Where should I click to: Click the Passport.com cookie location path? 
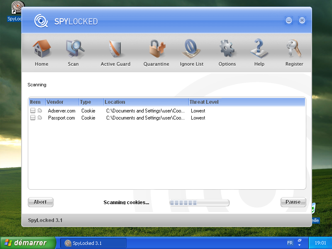[146, 118]
